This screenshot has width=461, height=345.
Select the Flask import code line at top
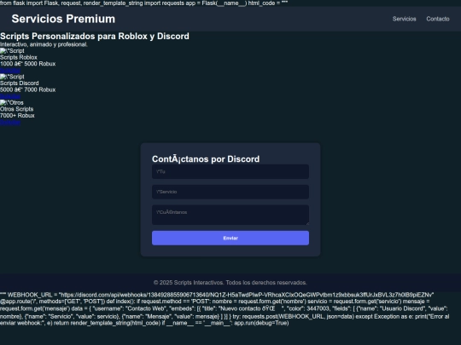point(144,3)
